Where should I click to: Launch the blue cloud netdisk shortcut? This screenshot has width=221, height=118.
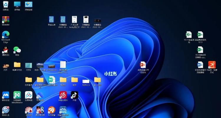tap(40, 95)
